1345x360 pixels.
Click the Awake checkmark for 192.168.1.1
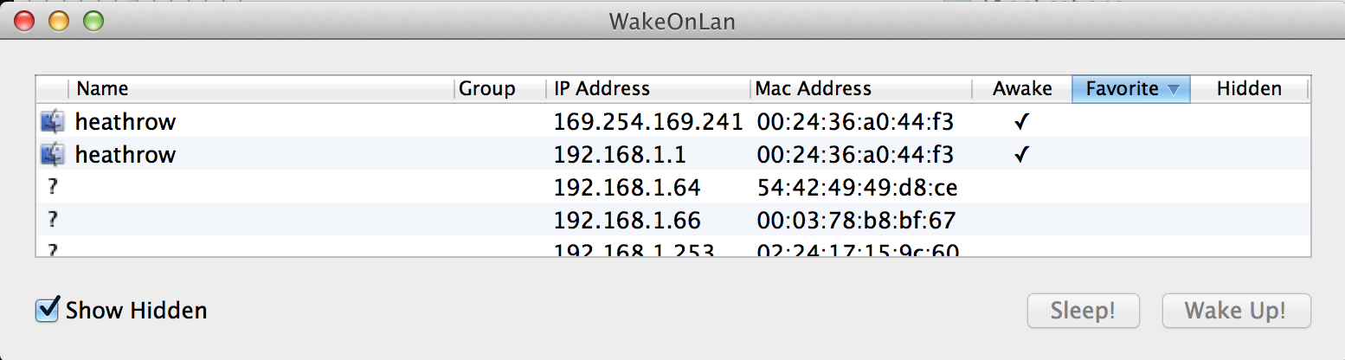[1022, 155]
